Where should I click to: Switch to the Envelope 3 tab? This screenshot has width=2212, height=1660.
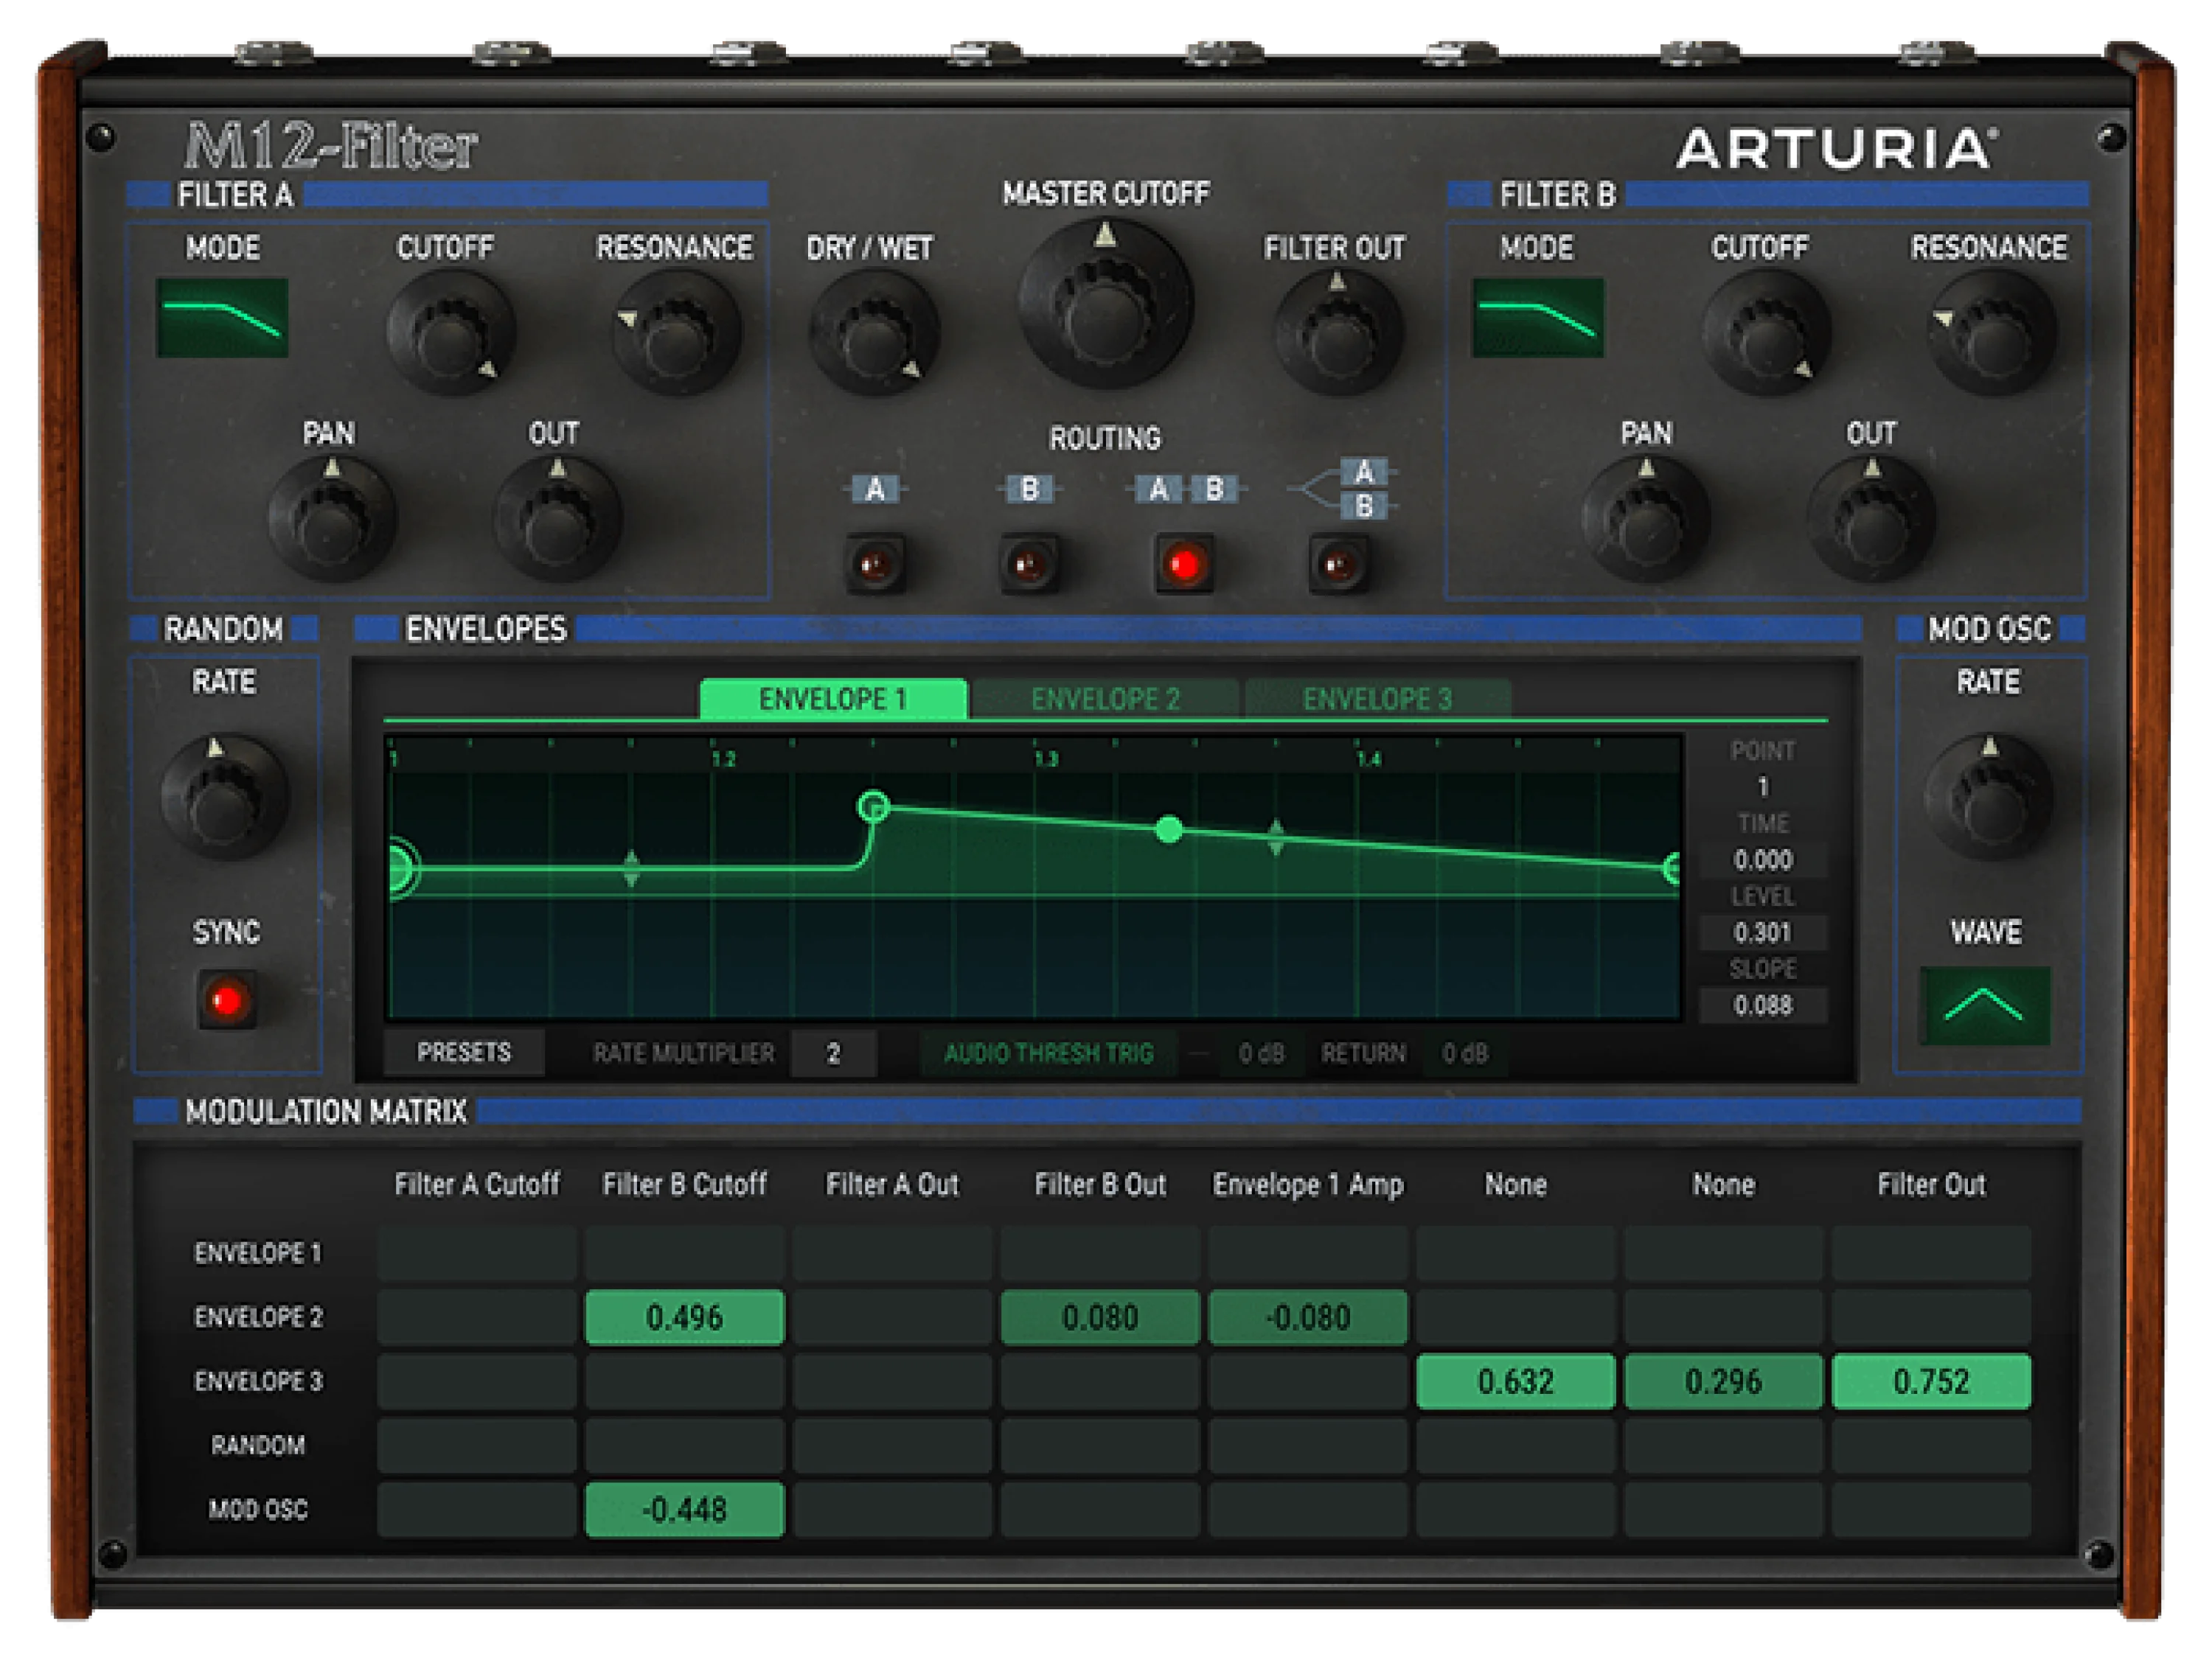pyautogui.click(x=1377, y=699)
